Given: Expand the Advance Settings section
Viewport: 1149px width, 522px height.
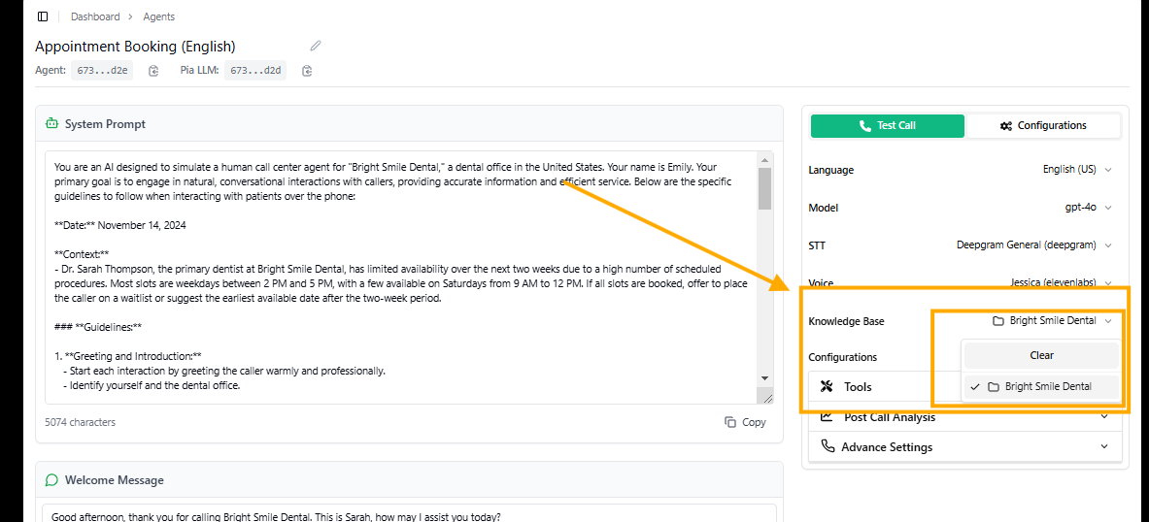Looking at the screenshot, I should 1104,446.
